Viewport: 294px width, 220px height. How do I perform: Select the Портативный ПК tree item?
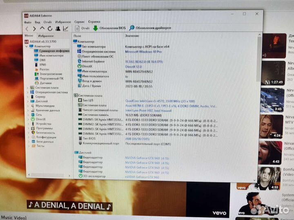pyautogui.click(x=49, y=78)
